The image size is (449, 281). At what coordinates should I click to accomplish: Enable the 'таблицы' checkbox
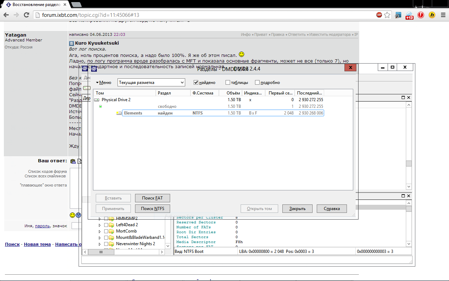[228, 83]
